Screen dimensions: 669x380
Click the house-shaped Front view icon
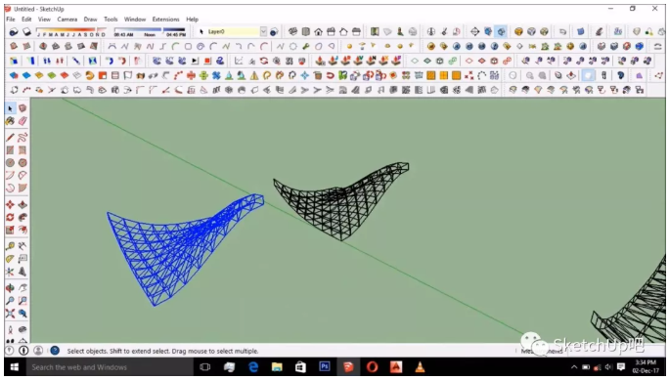tap(318, 31)
